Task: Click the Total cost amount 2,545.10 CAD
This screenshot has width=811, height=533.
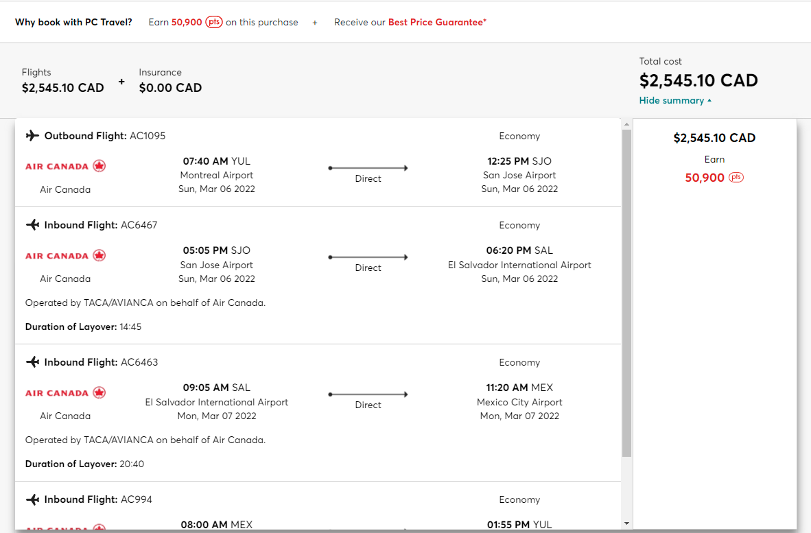Action: 698,80
